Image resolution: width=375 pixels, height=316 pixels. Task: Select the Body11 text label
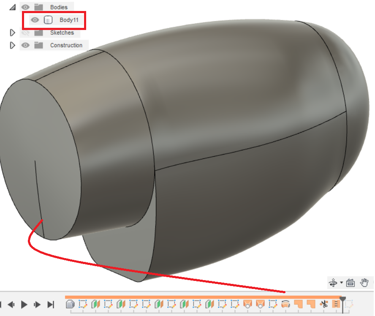tap(69, 20)
